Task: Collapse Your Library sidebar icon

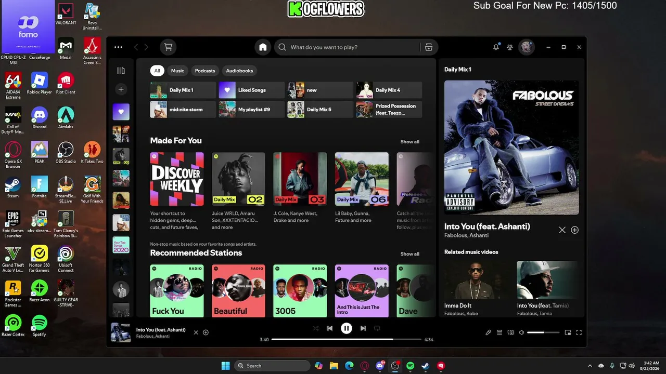Action: click(x=121, y=71)
